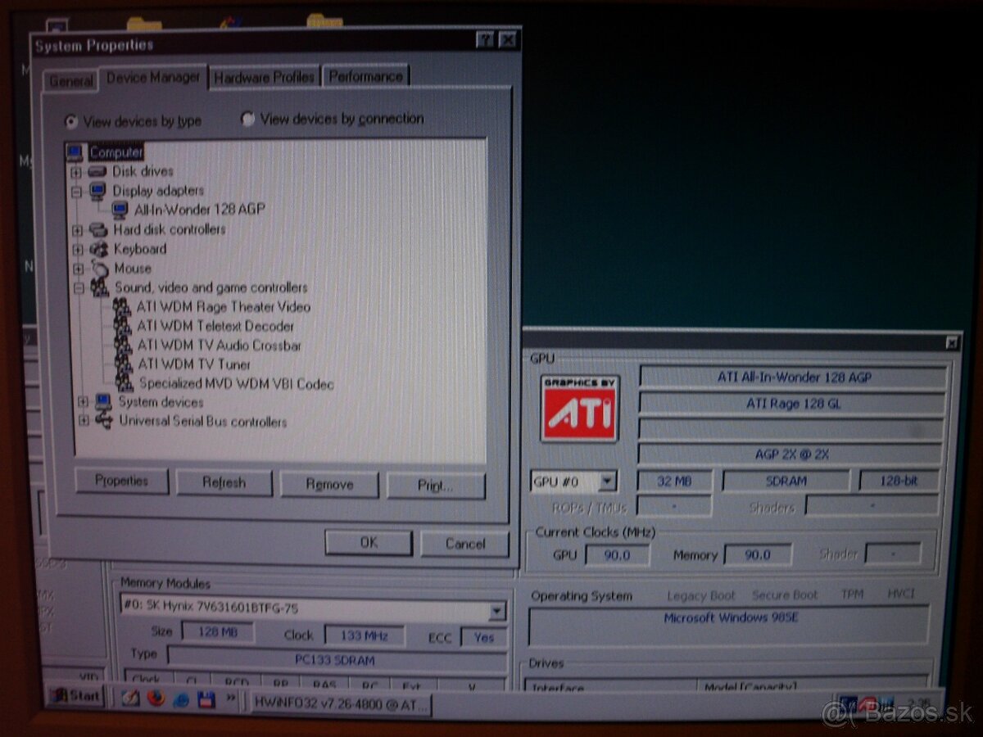Viewport: 983px width, 737px height.
Task: Switch to the Performance tab
Action: click(x=365, y=76)
